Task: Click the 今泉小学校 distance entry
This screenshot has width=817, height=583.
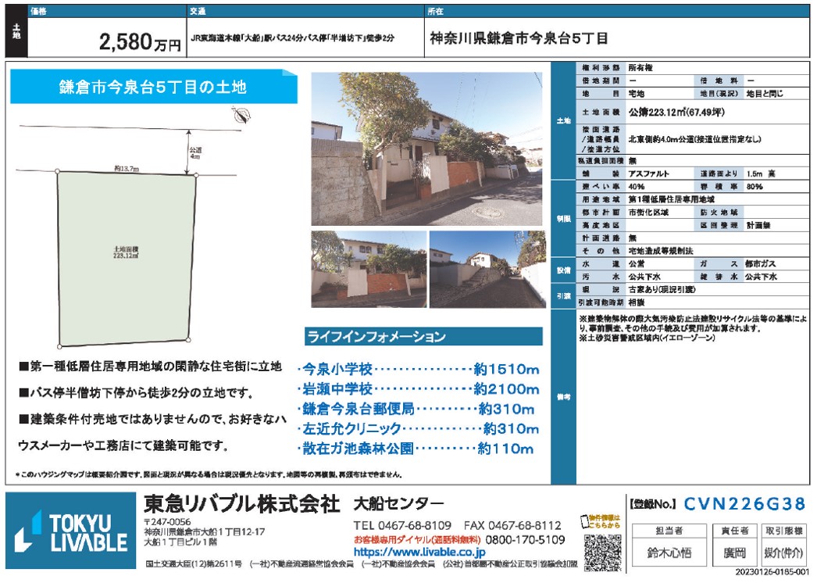Action: (419, 369)
